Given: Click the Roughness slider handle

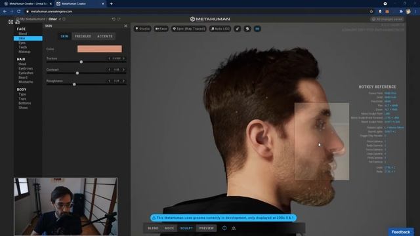Looking at the screenshot, I should [x=74, y=85].
